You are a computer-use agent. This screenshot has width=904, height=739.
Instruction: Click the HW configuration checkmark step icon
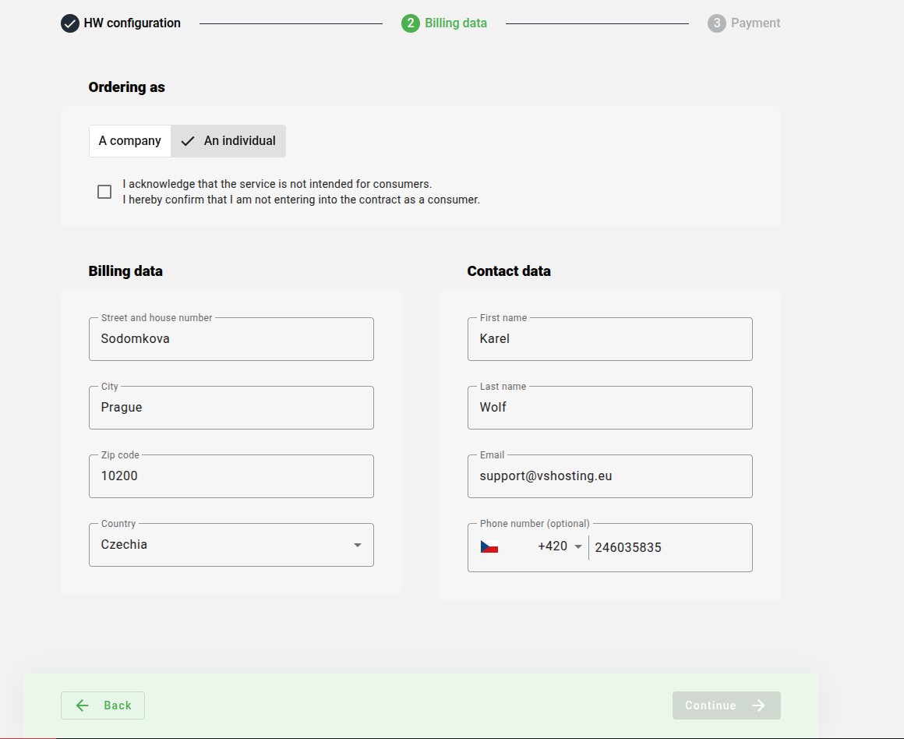click(x=70, y=23)
